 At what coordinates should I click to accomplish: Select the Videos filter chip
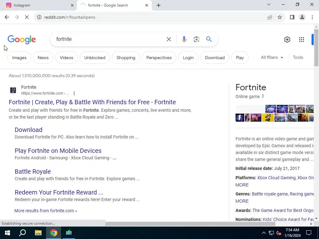tap(66, 58)
